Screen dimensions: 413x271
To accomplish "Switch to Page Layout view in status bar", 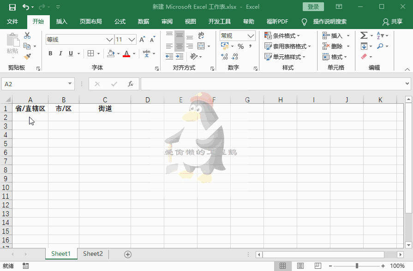I will 300,266.
